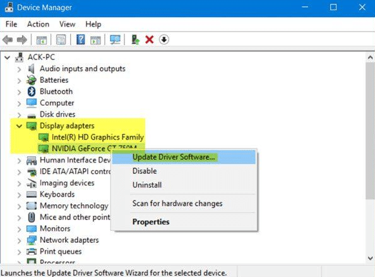Click Scan for hardware changes monitor icon
Screen dimensions: 375x277
pos(115,40)
